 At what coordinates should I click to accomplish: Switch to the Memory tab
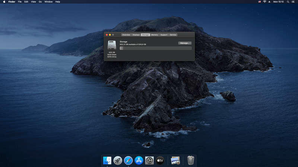coord(155,35)
